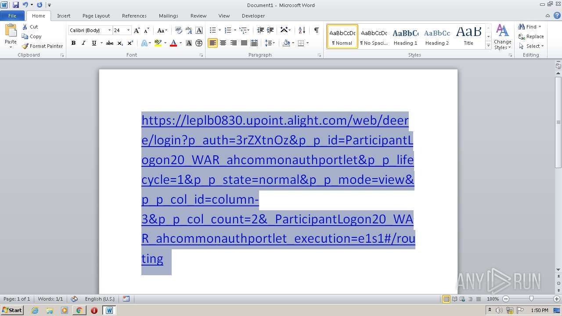
Task: Toggle Subscript formatting
Action: [x=120, y=43]
